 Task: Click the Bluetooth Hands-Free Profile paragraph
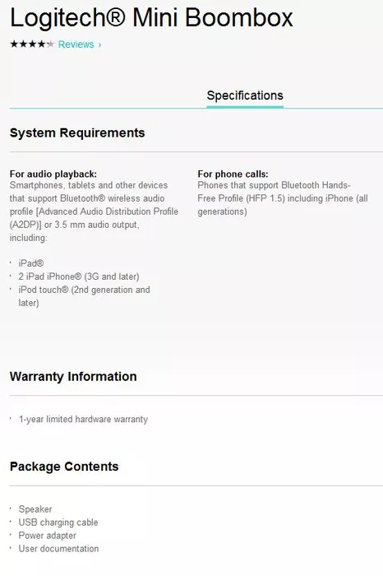point(283,198)
